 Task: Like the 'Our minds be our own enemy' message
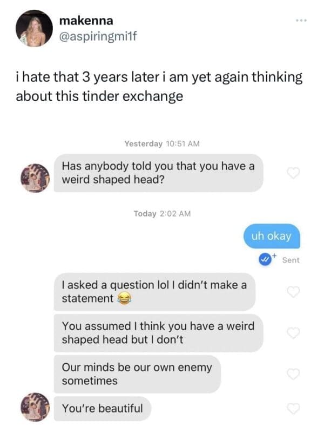point(293,374)
